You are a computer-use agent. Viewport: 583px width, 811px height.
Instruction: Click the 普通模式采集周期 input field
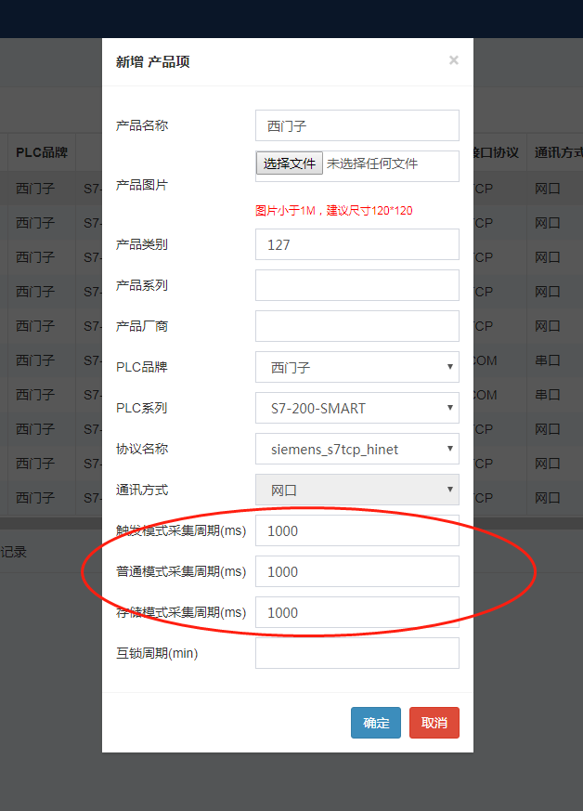(356, 571)
